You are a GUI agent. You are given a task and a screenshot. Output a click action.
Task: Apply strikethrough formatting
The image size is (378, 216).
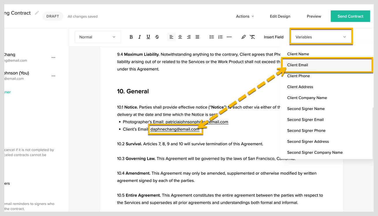click(157, 37)
